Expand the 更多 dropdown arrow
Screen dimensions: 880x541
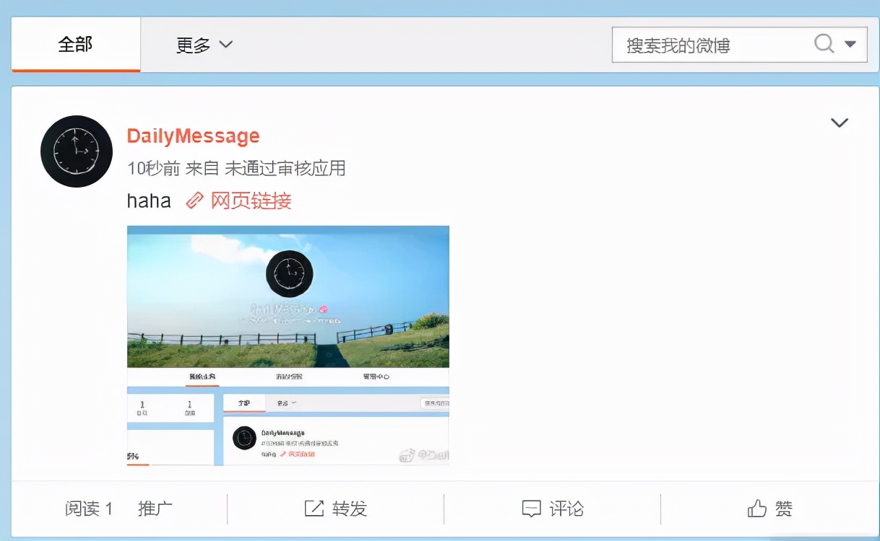coord(225,44)
